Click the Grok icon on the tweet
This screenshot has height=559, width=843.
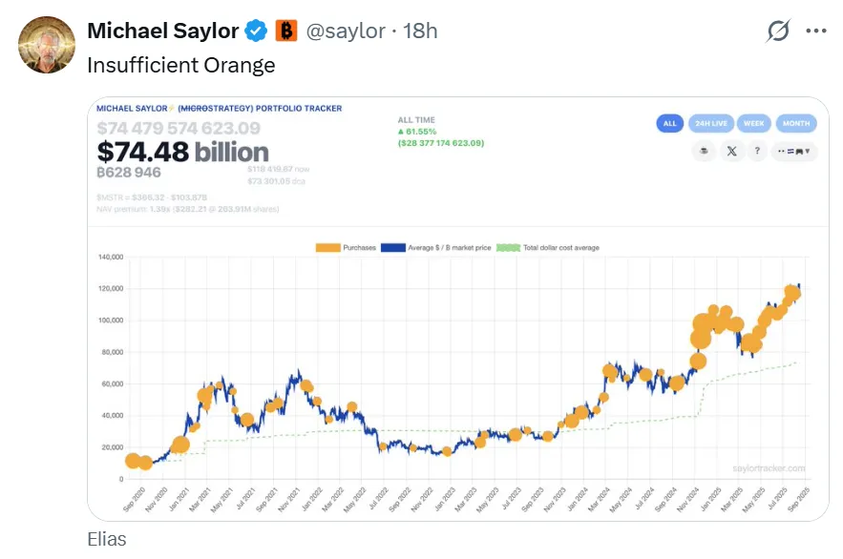click(778, 31)
